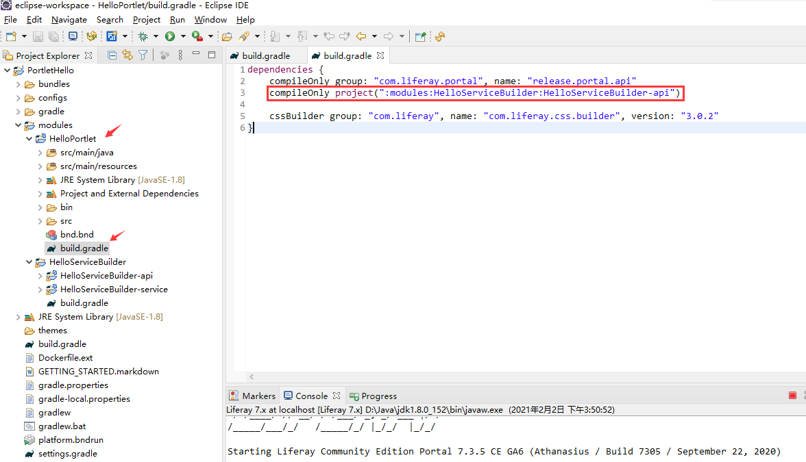Click the Back navigation yellow arrow

point(361,36)
